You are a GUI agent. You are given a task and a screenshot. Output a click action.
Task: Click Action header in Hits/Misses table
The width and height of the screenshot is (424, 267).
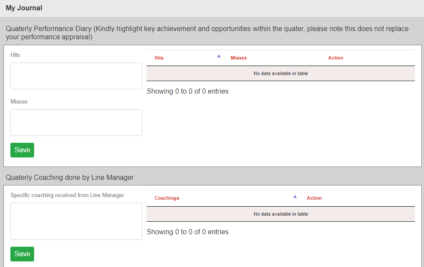coord(335,58)
